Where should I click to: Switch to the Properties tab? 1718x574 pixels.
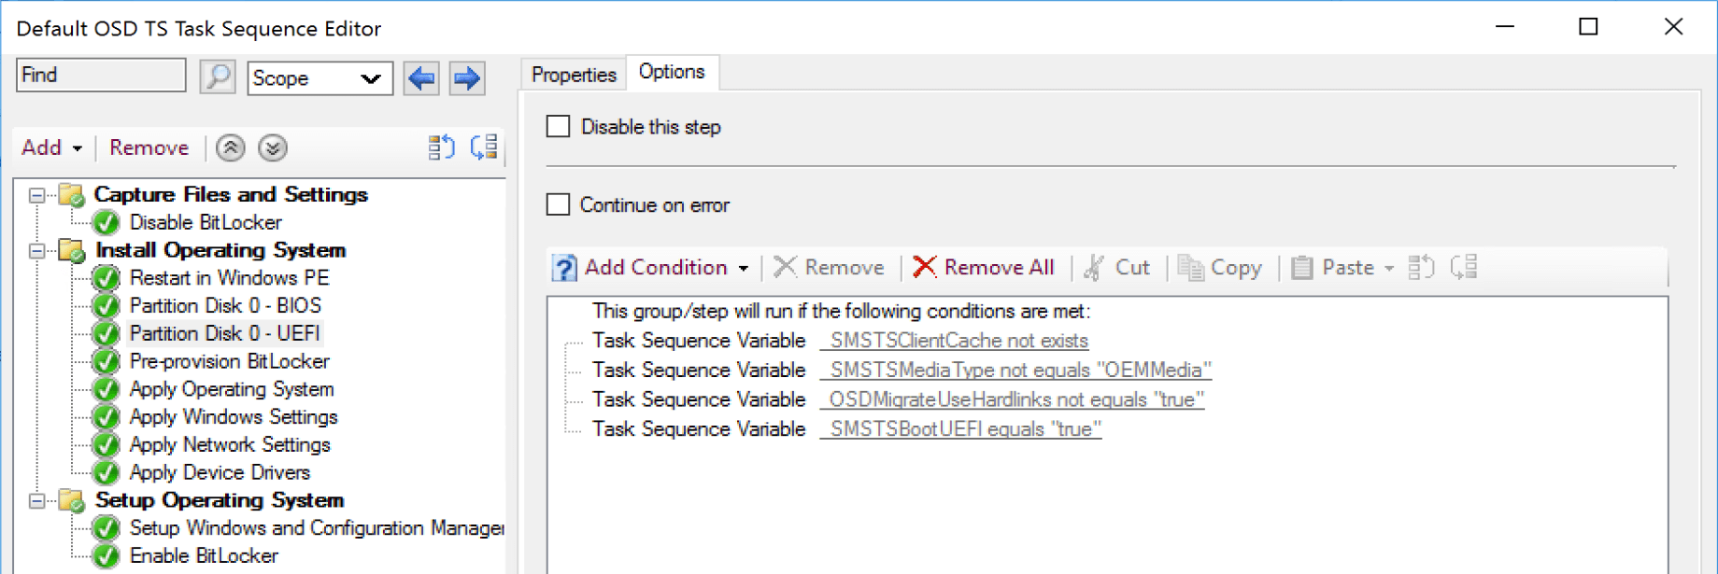[x=574, y=75]
